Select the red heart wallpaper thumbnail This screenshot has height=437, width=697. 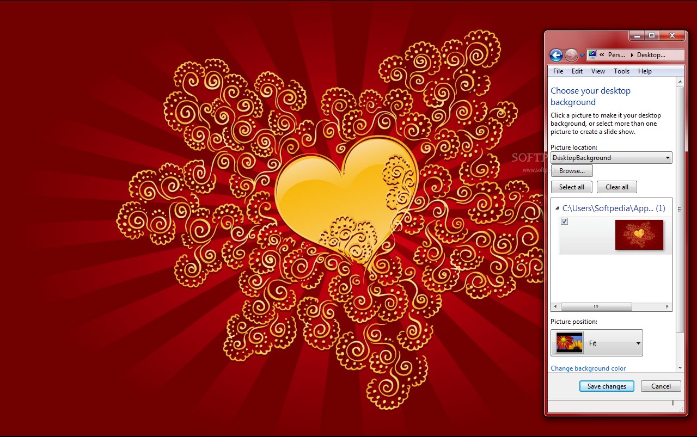point(639,235)
